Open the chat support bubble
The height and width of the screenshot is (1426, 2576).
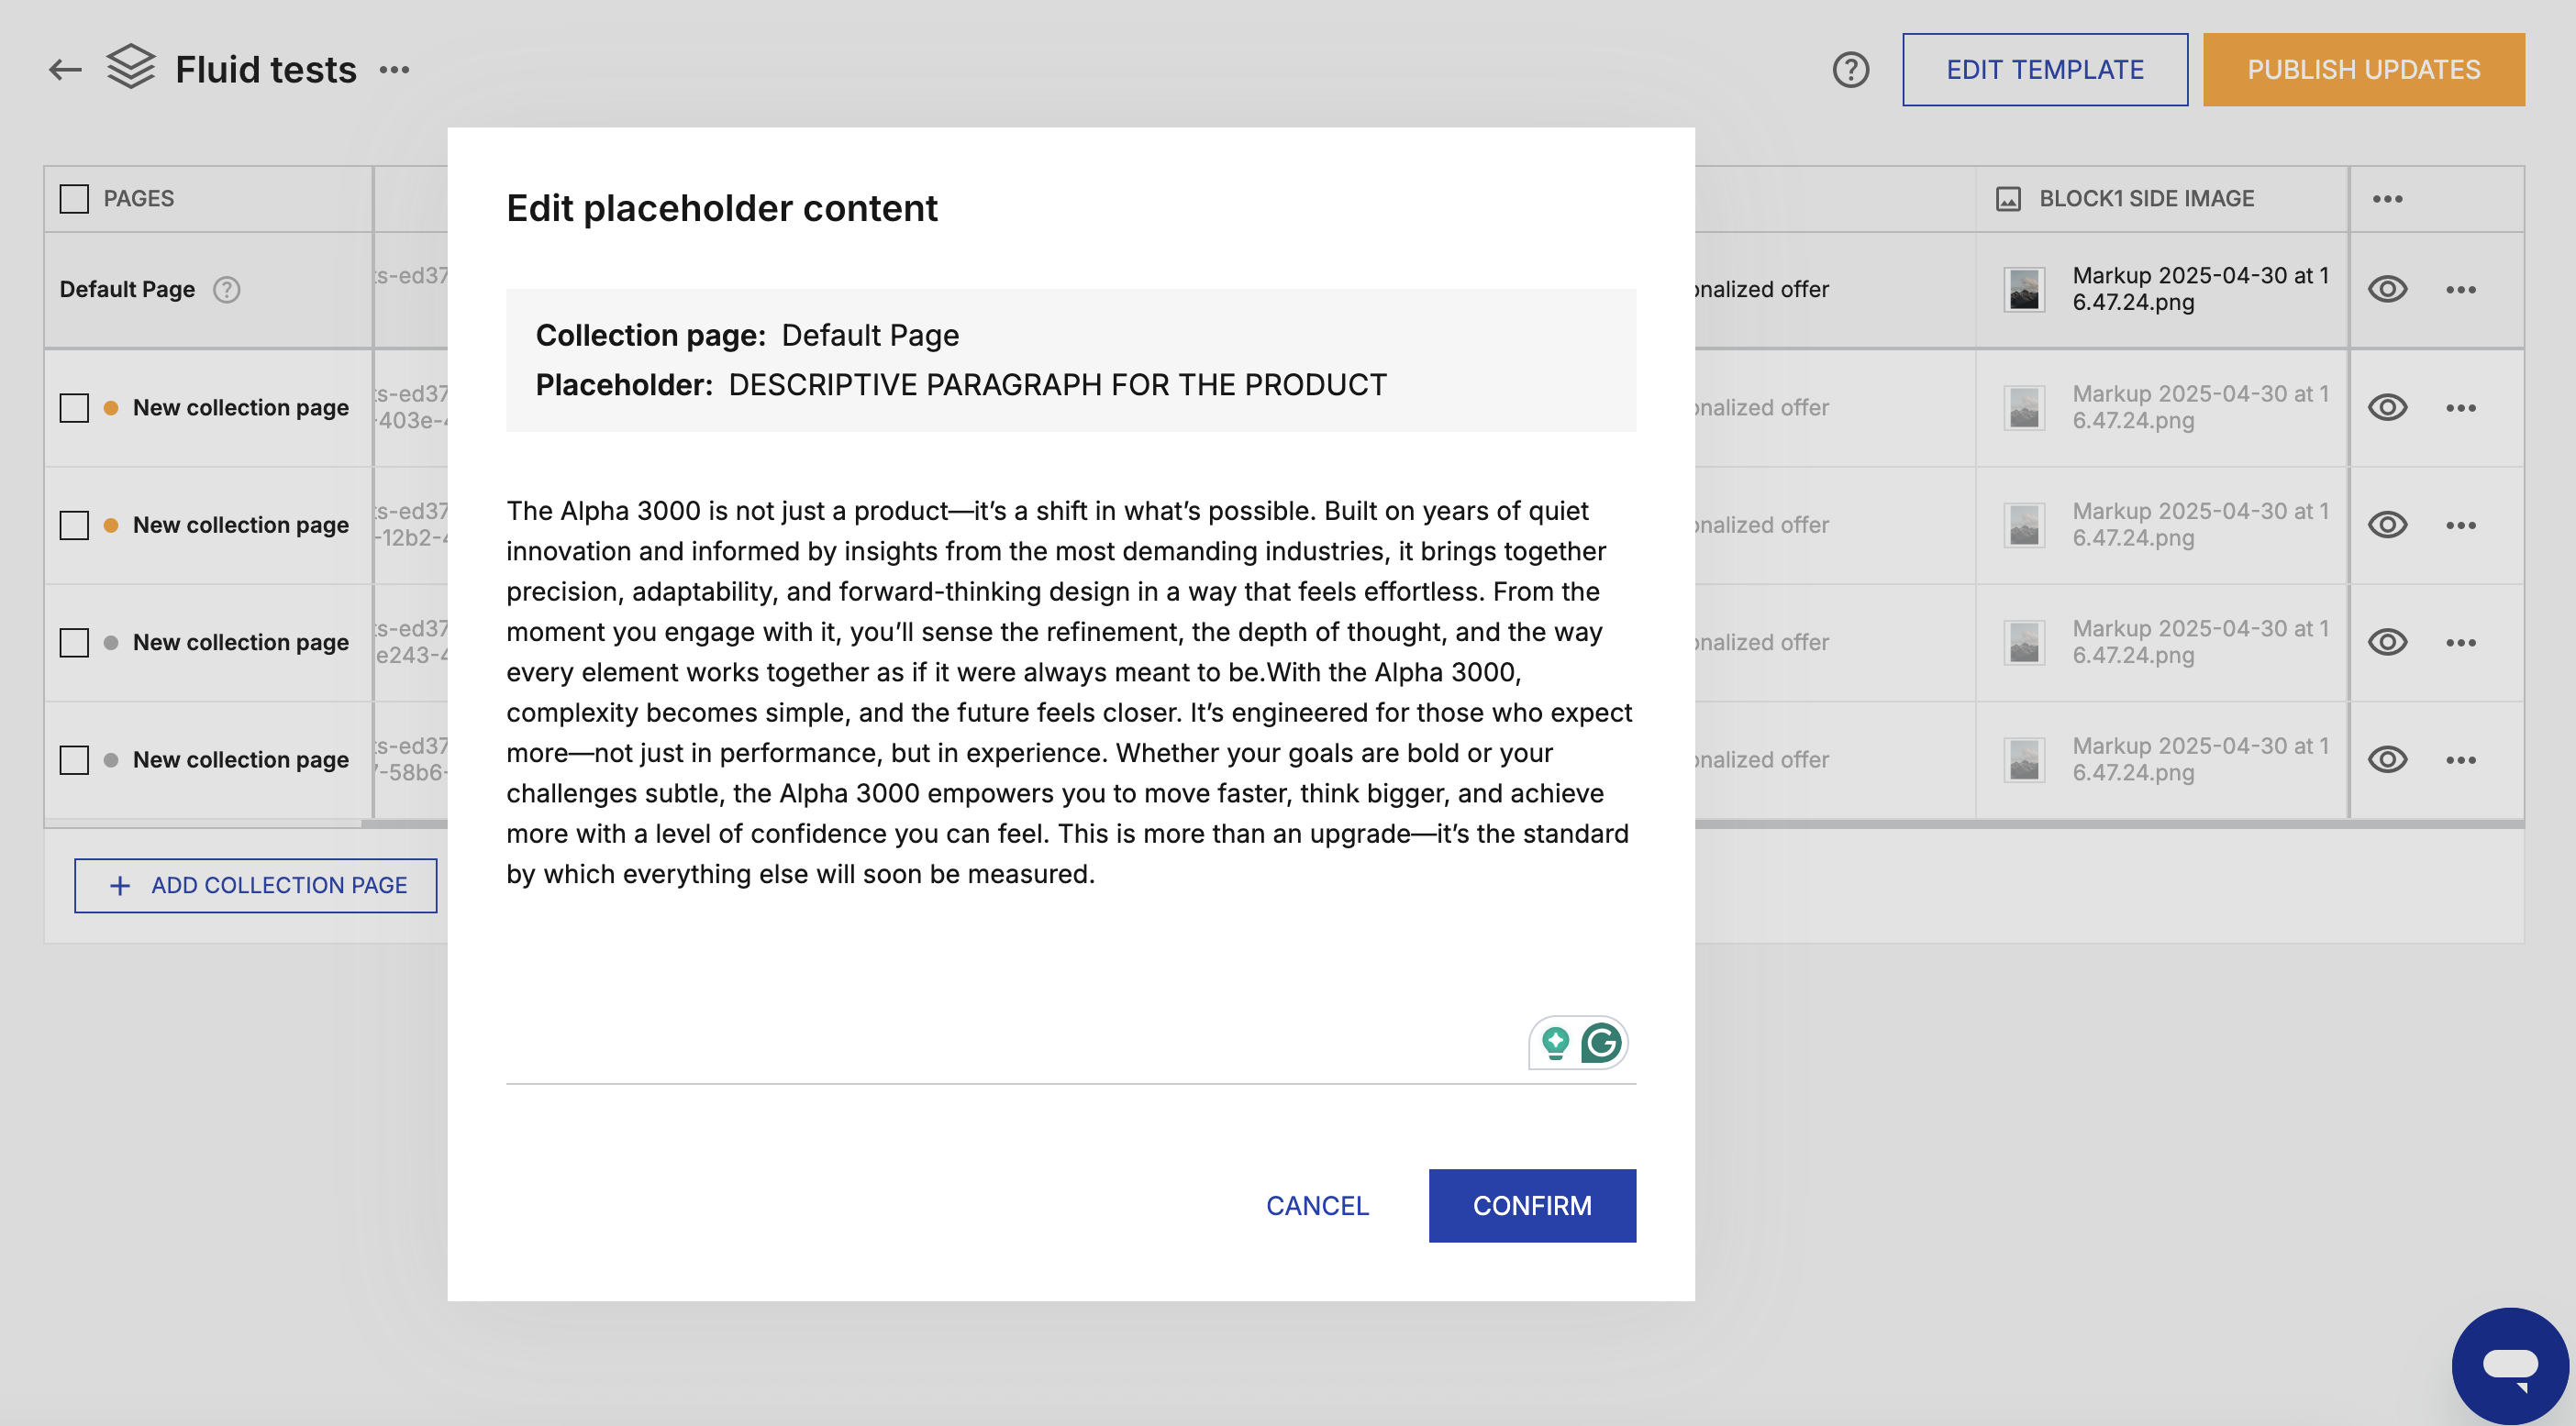(2509, 1365)
